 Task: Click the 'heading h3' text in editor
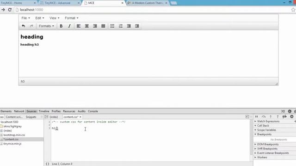(x=30, y=45)
